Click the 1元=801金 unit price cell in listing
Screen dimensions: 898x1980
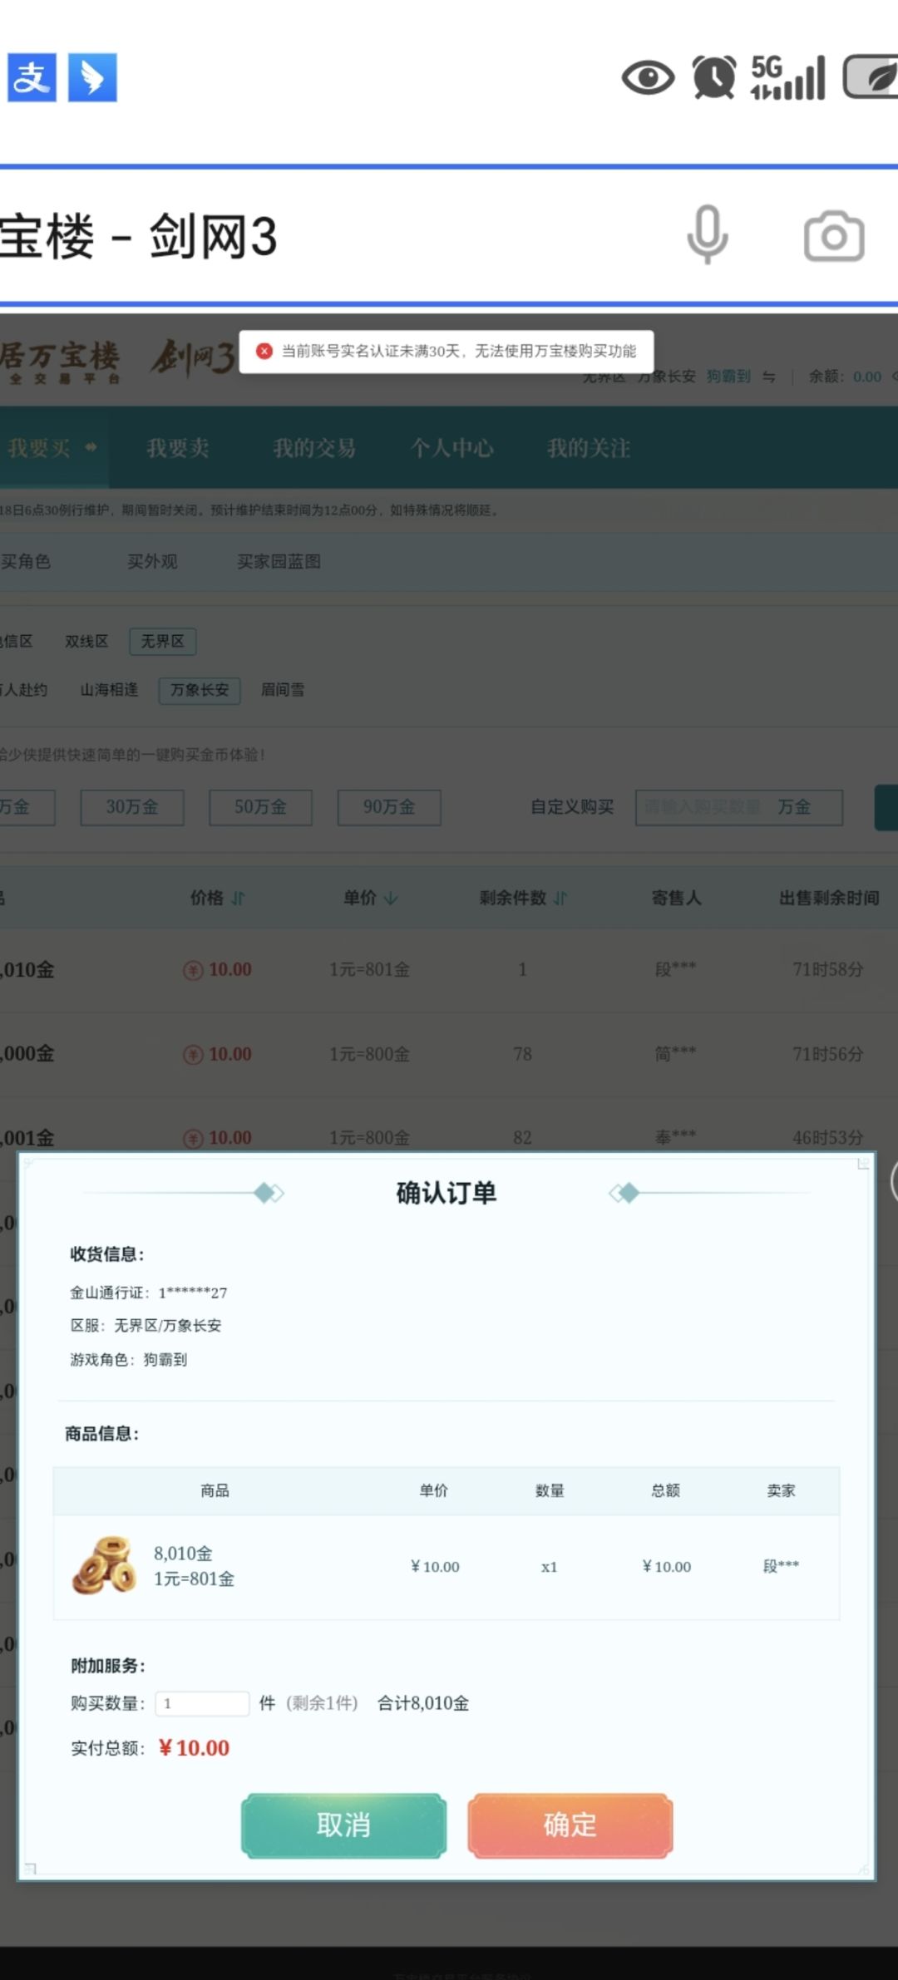point(369,969)
